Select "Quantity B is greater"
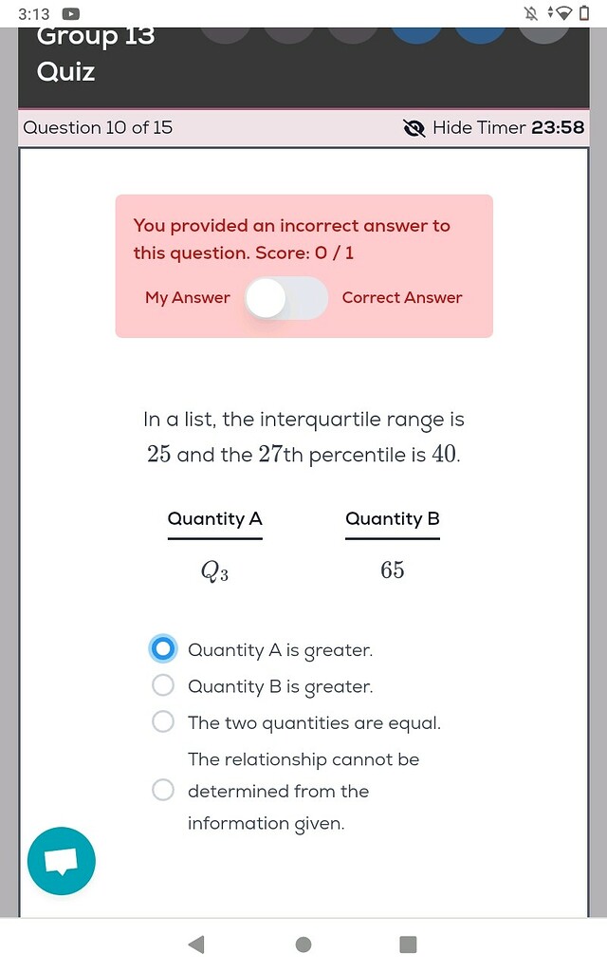607x972 pixels. (162, 685)
